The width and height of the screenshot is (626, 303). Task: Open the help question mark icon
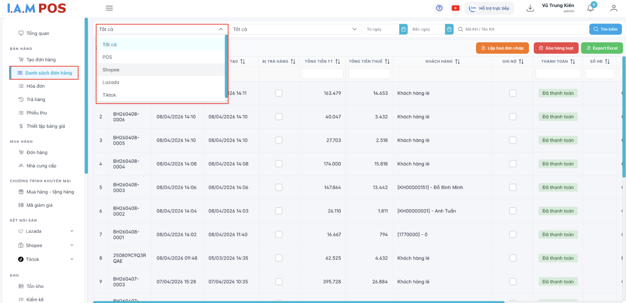439,8
